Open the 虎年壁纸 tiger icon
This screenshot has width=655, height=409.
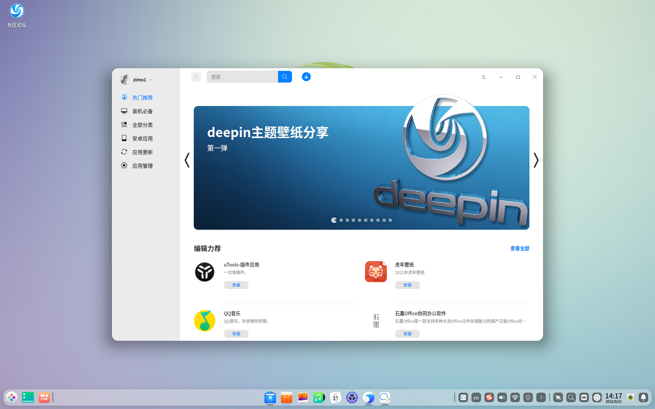376,272
